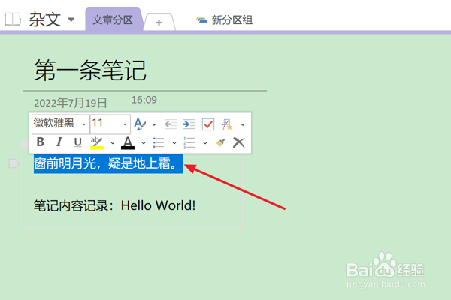Click the page title 第一条笔记
Screen dimensions: 451x300
click(90, 70)
